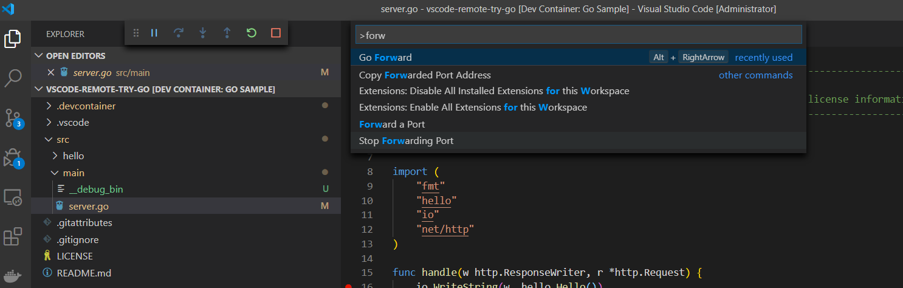Screen dimensions: 903x288
Task: Open .gitignore in the file tree
Action: (x=186, y=239)
